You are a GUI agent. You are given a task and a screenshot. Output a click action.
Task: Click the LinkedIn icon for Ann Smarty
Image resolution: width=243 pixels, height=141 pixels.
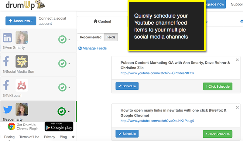(7, 38)
